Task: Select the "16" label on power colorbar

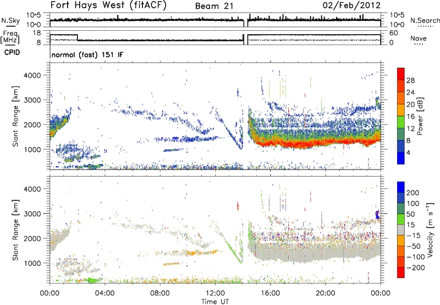Action: 410,117
